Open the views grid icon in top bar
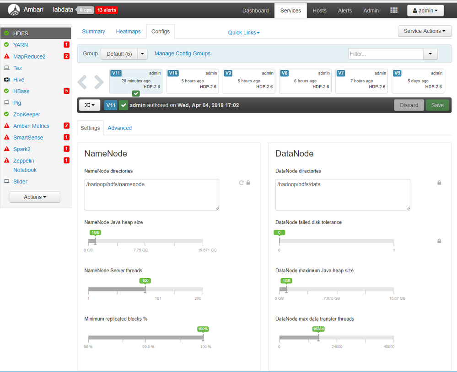 [394, 10]
